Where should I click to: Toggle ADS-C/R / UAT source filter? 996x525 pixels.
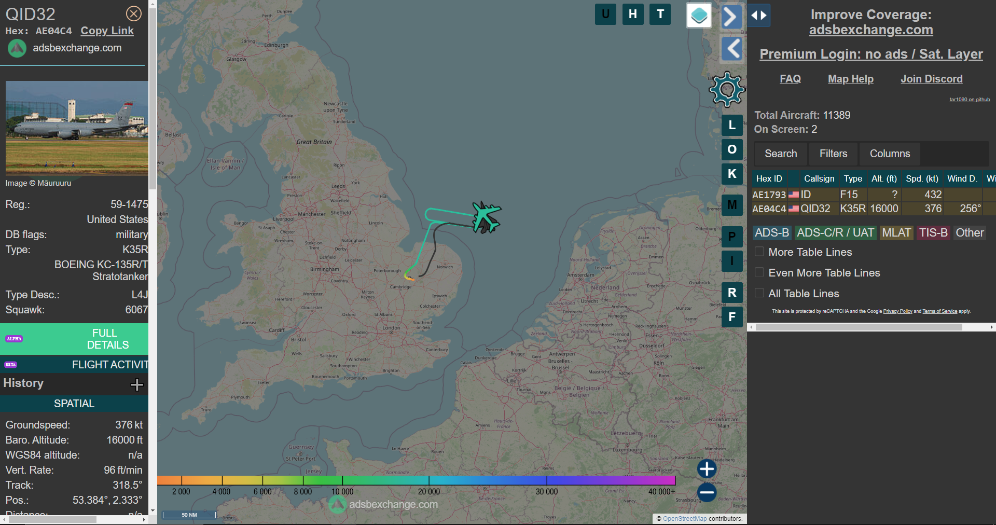click(835, 233)
